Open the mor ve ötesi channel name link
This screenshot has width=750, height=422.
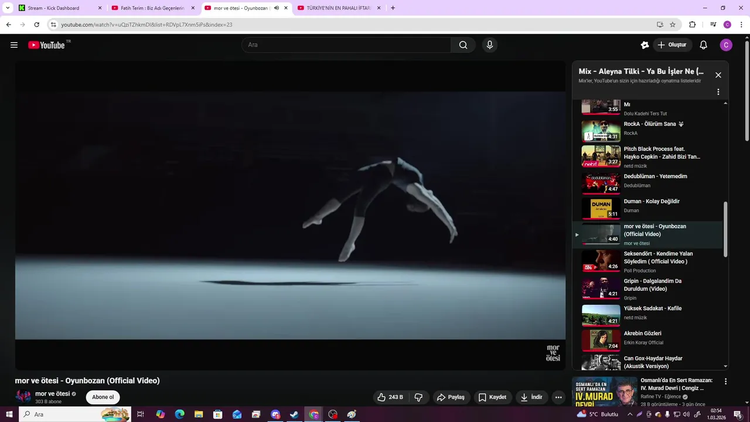pos(52,394)
